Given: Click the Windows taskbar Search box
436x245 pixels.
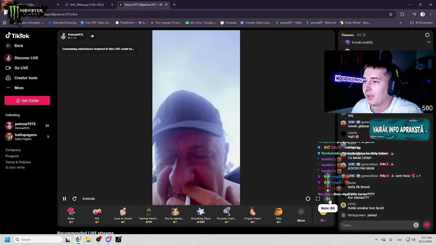Looking at the screenshot, I should 38,240.
